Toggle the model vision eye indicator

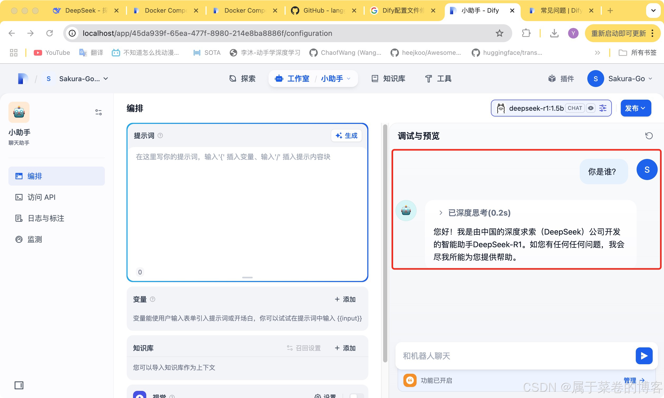pyautogui.click(x=590, y=108)
